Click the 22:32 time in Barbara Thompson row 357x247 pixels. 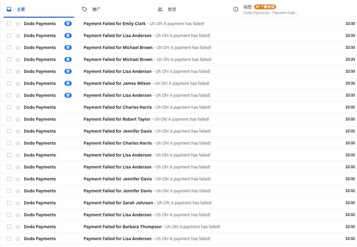point(350,227)
